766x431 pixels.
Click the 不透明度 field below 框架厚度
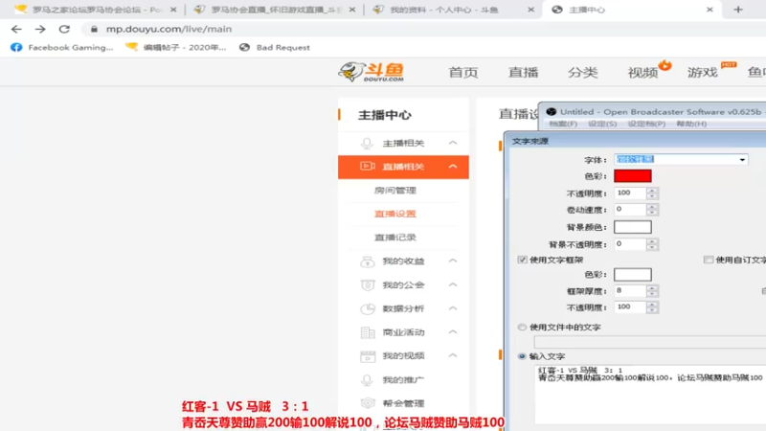point(630,306)
